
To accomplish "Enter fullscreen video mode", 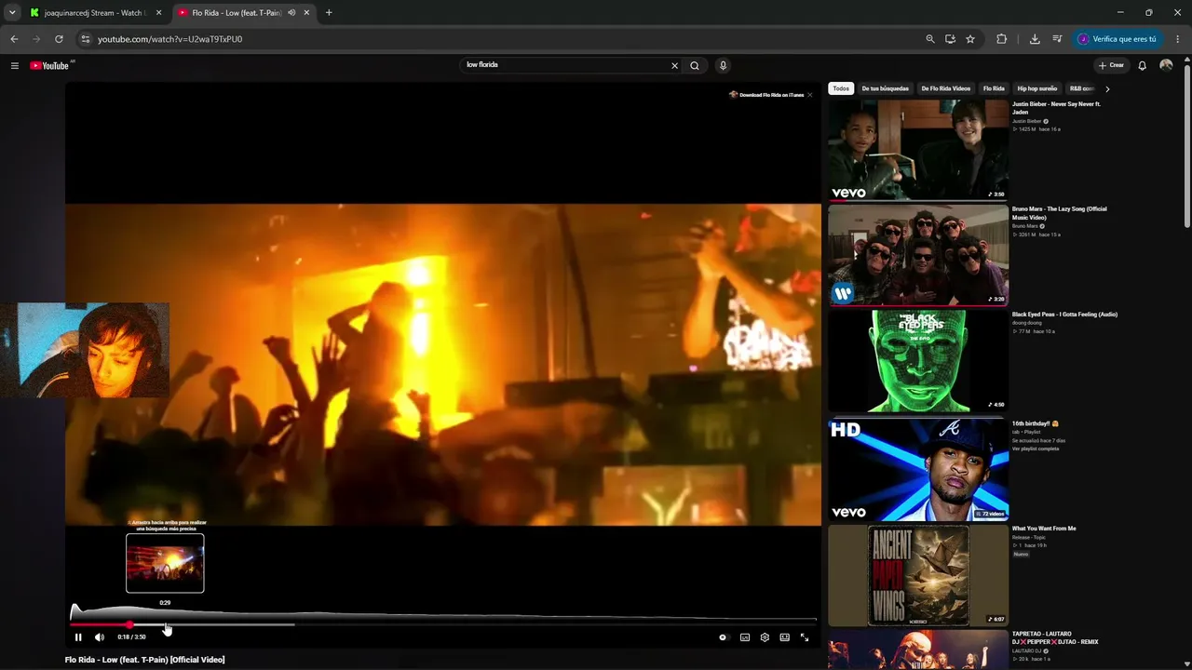I will (x=805, y=637).
